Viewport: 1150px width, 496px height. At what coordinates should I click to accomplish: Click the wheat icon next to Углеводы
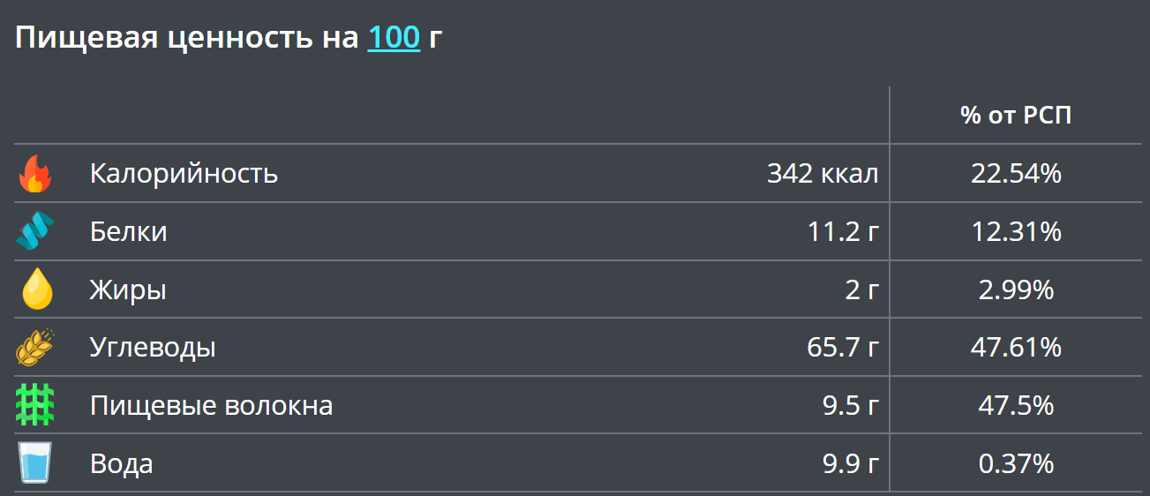point(35,347)
